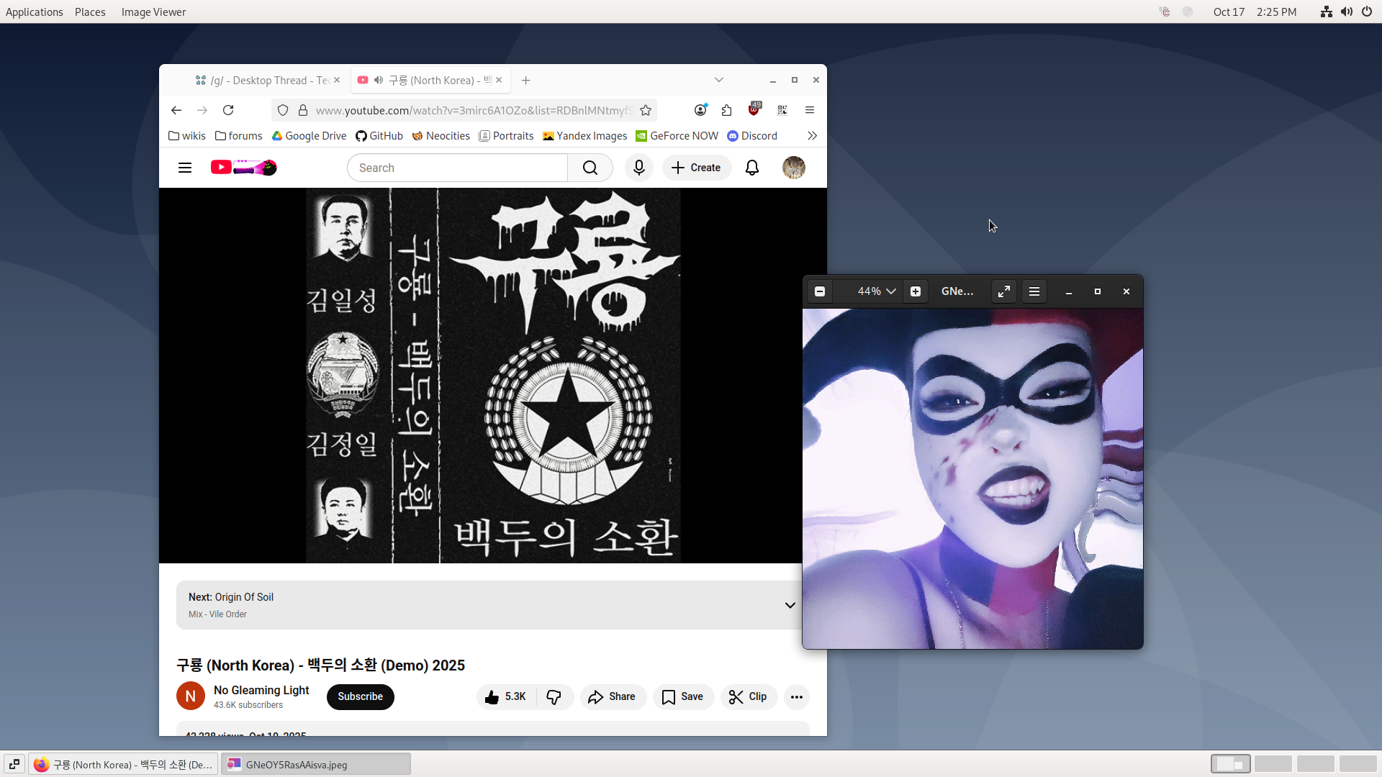
Task: Open Image Viewer hamburger menu
Action: [x=1034, y=291]
